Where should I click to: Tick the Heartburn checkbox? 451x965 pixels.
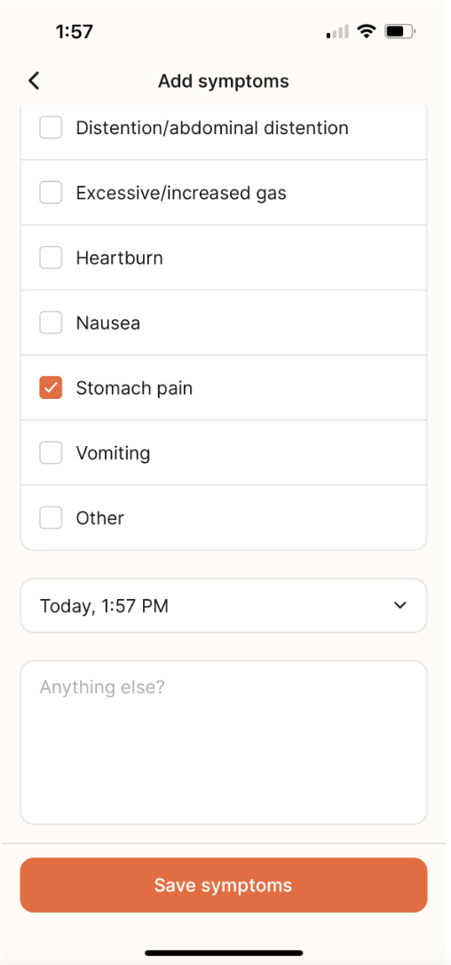tap(51, 258)
